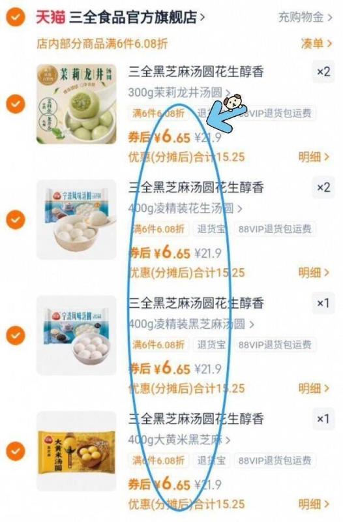This screenshot has height=522, width=343.
Task: Open 明细 for the 茉莉龙井汤圆 item
Action: click(314, 157)
